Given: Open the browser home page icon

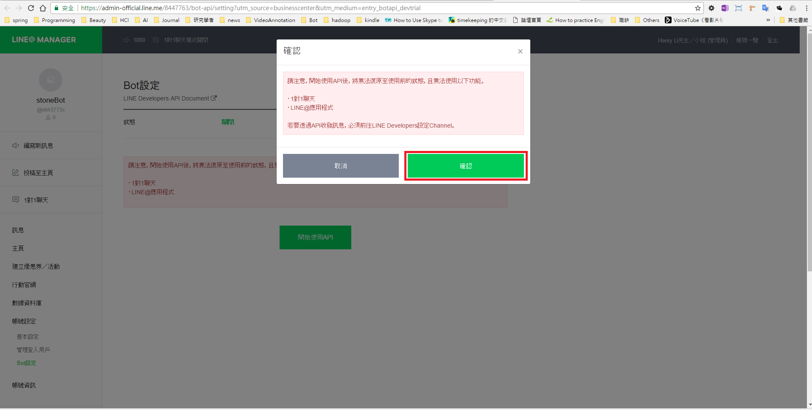Looking at the screenshot, I should (x=43, y=8).
